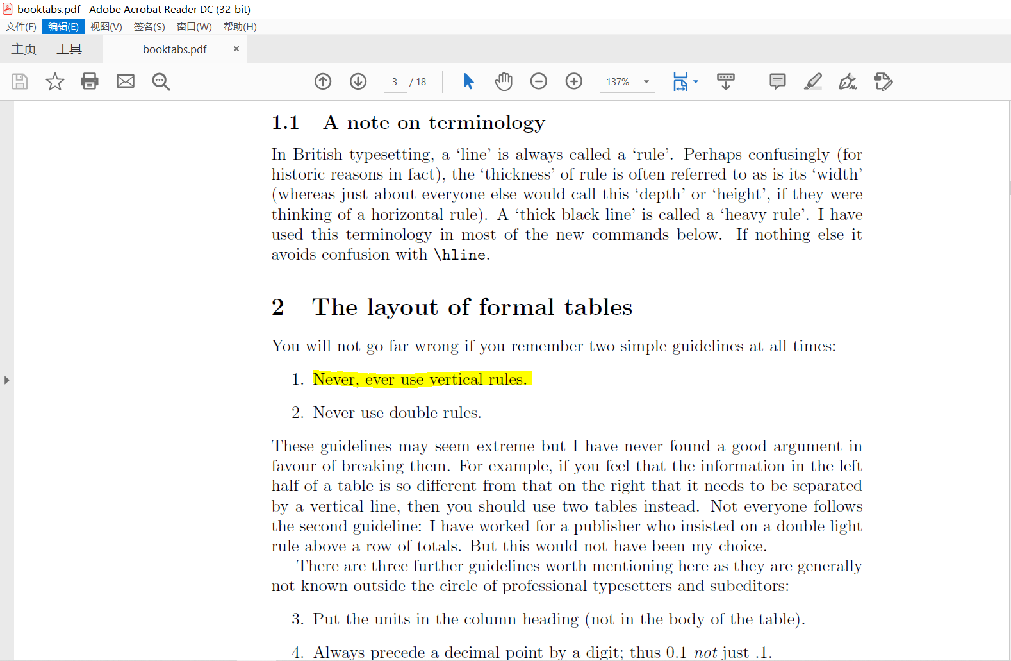This screenshot has height=661, width=1011.
Task: Open the 编辑(E) menu
Action: point(63,26)
